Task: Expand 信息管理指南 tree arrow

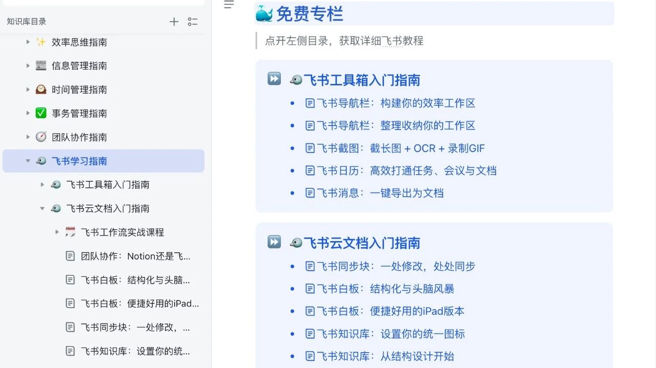Action: pos(28,66)
